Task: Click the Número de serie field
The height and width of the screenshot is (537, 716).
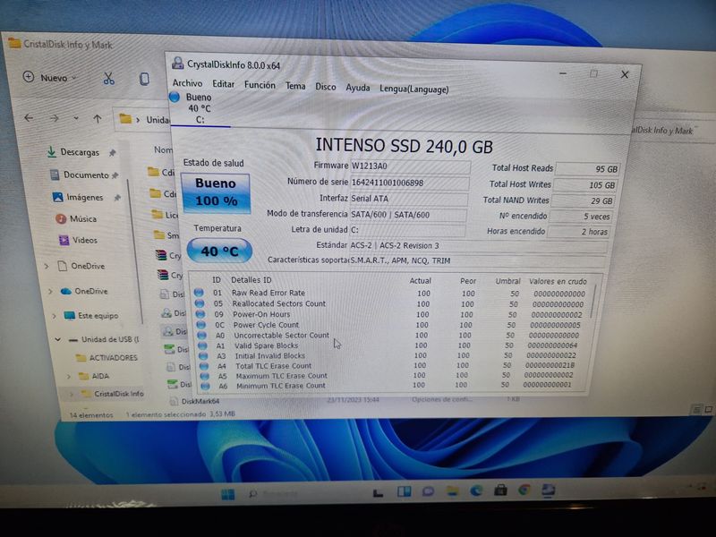Action: click(409, 183)
